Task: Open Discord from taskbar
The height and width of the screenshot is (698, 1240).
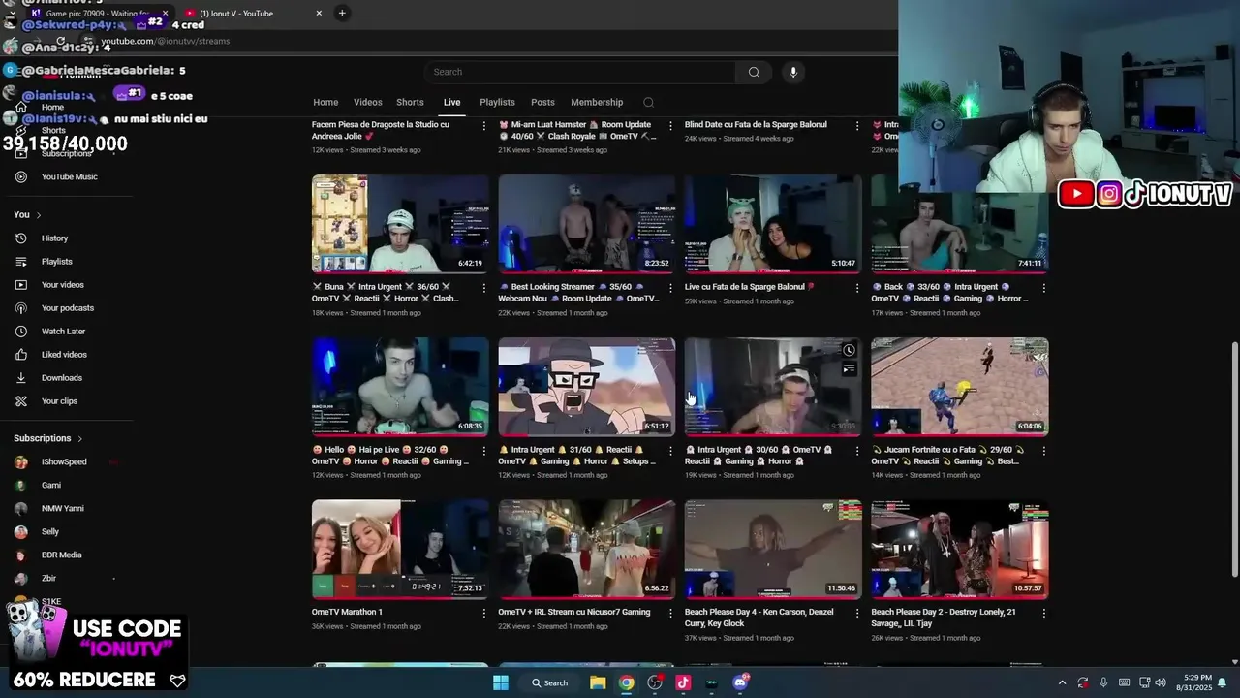Action: coord(740,682)
